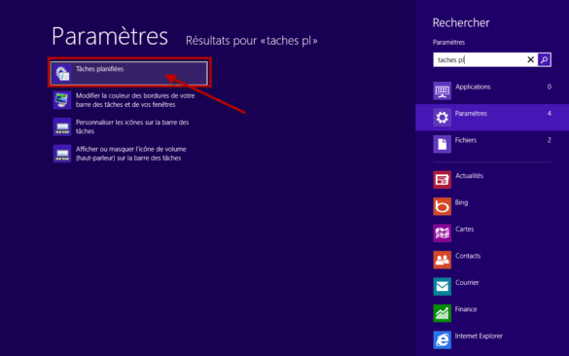Open the Bing app icon
Screen dimensions: 569x356
click(442, 206)
